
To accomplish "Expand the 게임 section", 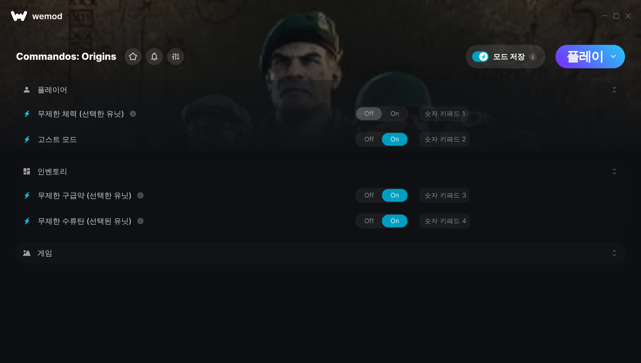I will [614, 253].
